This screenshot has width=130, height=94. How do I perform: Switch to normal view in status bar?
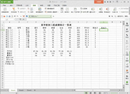coord(86,93)
